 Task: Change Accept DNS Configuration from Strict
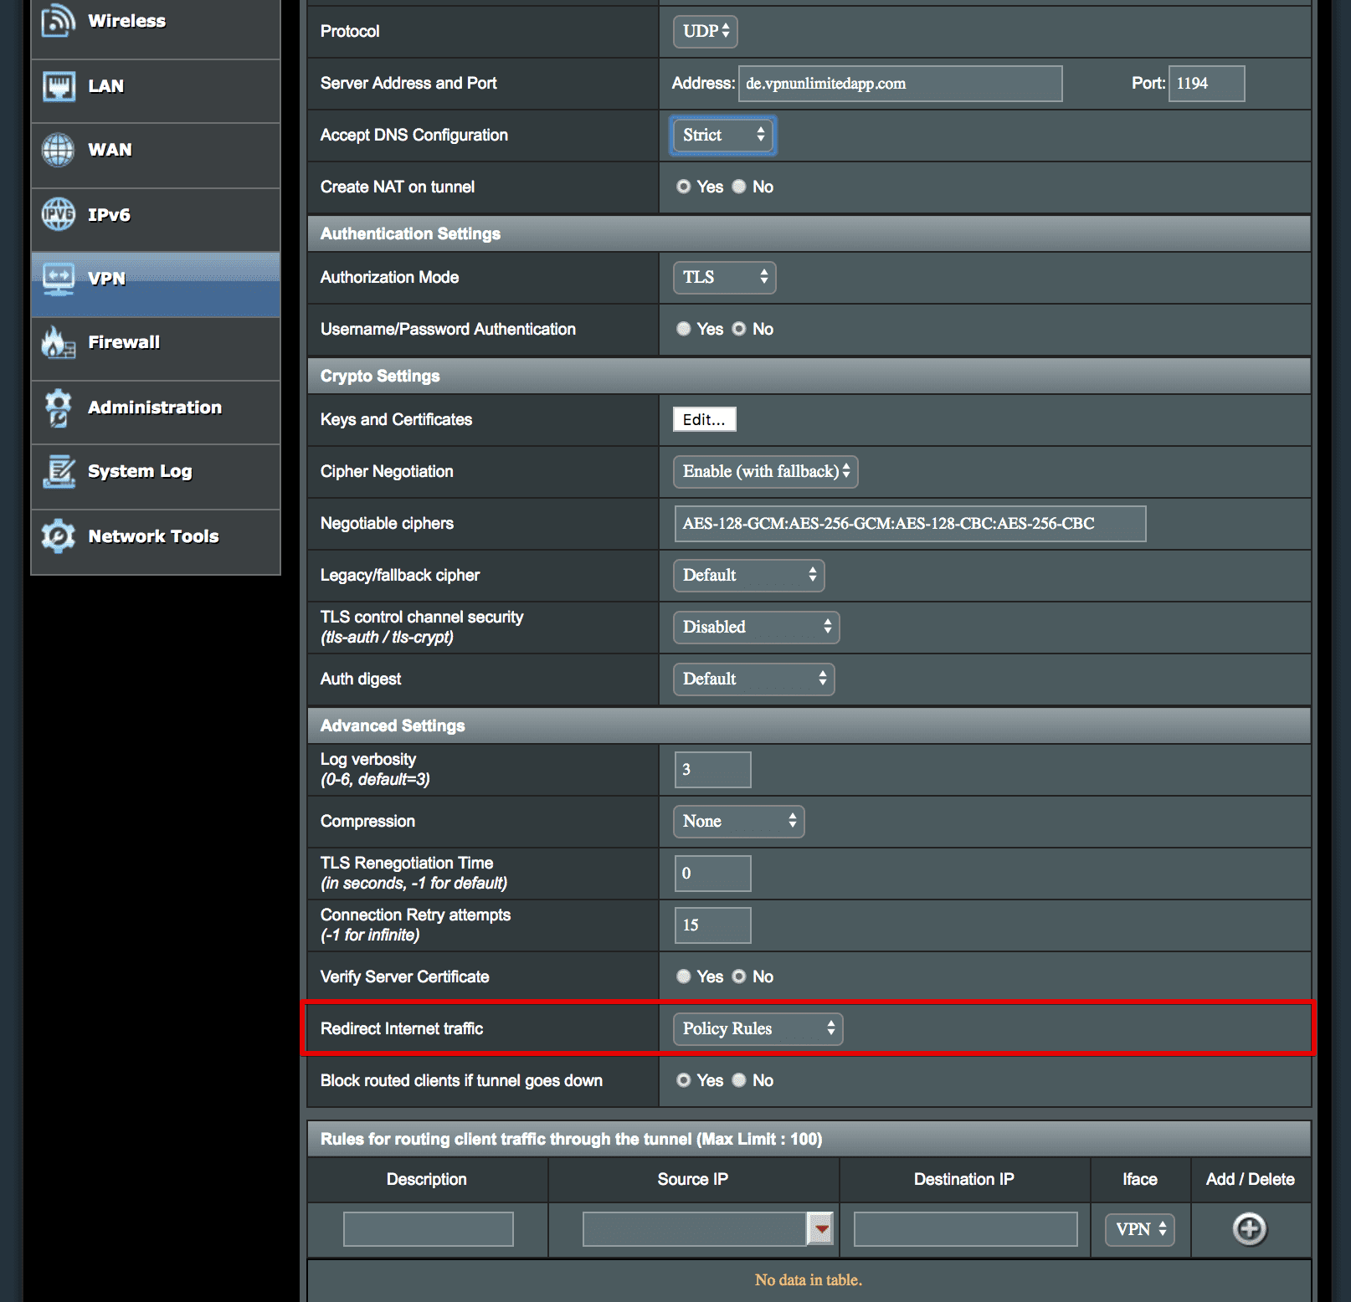coord(722,135)
